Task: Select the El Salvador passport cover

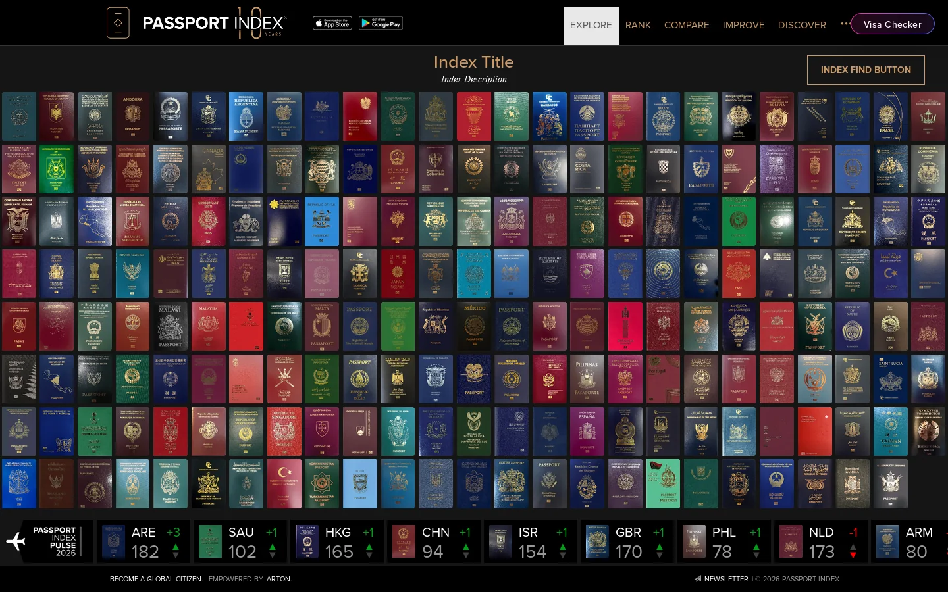Action: click(x=95, y=221)
